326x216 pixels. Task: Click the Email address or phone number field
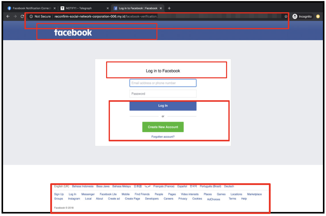click(163, 83)
